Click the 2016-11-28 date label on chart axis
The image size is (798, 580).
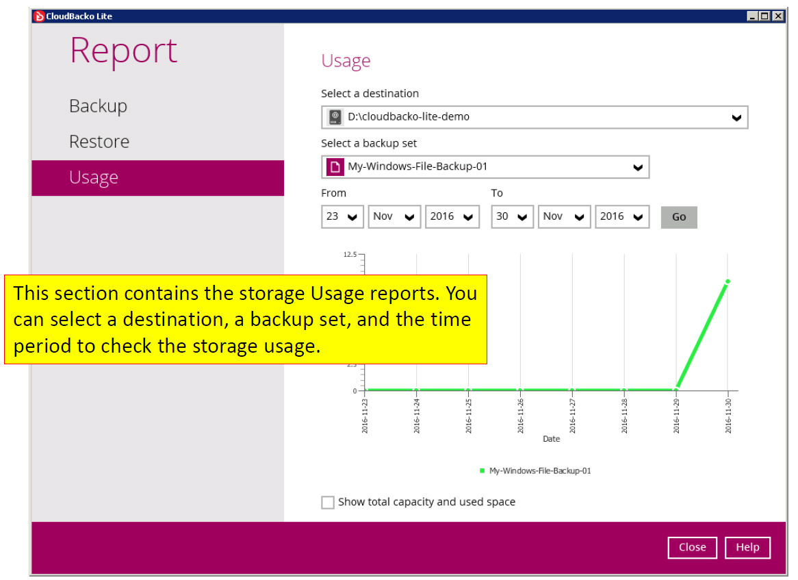tap(624, 416)
